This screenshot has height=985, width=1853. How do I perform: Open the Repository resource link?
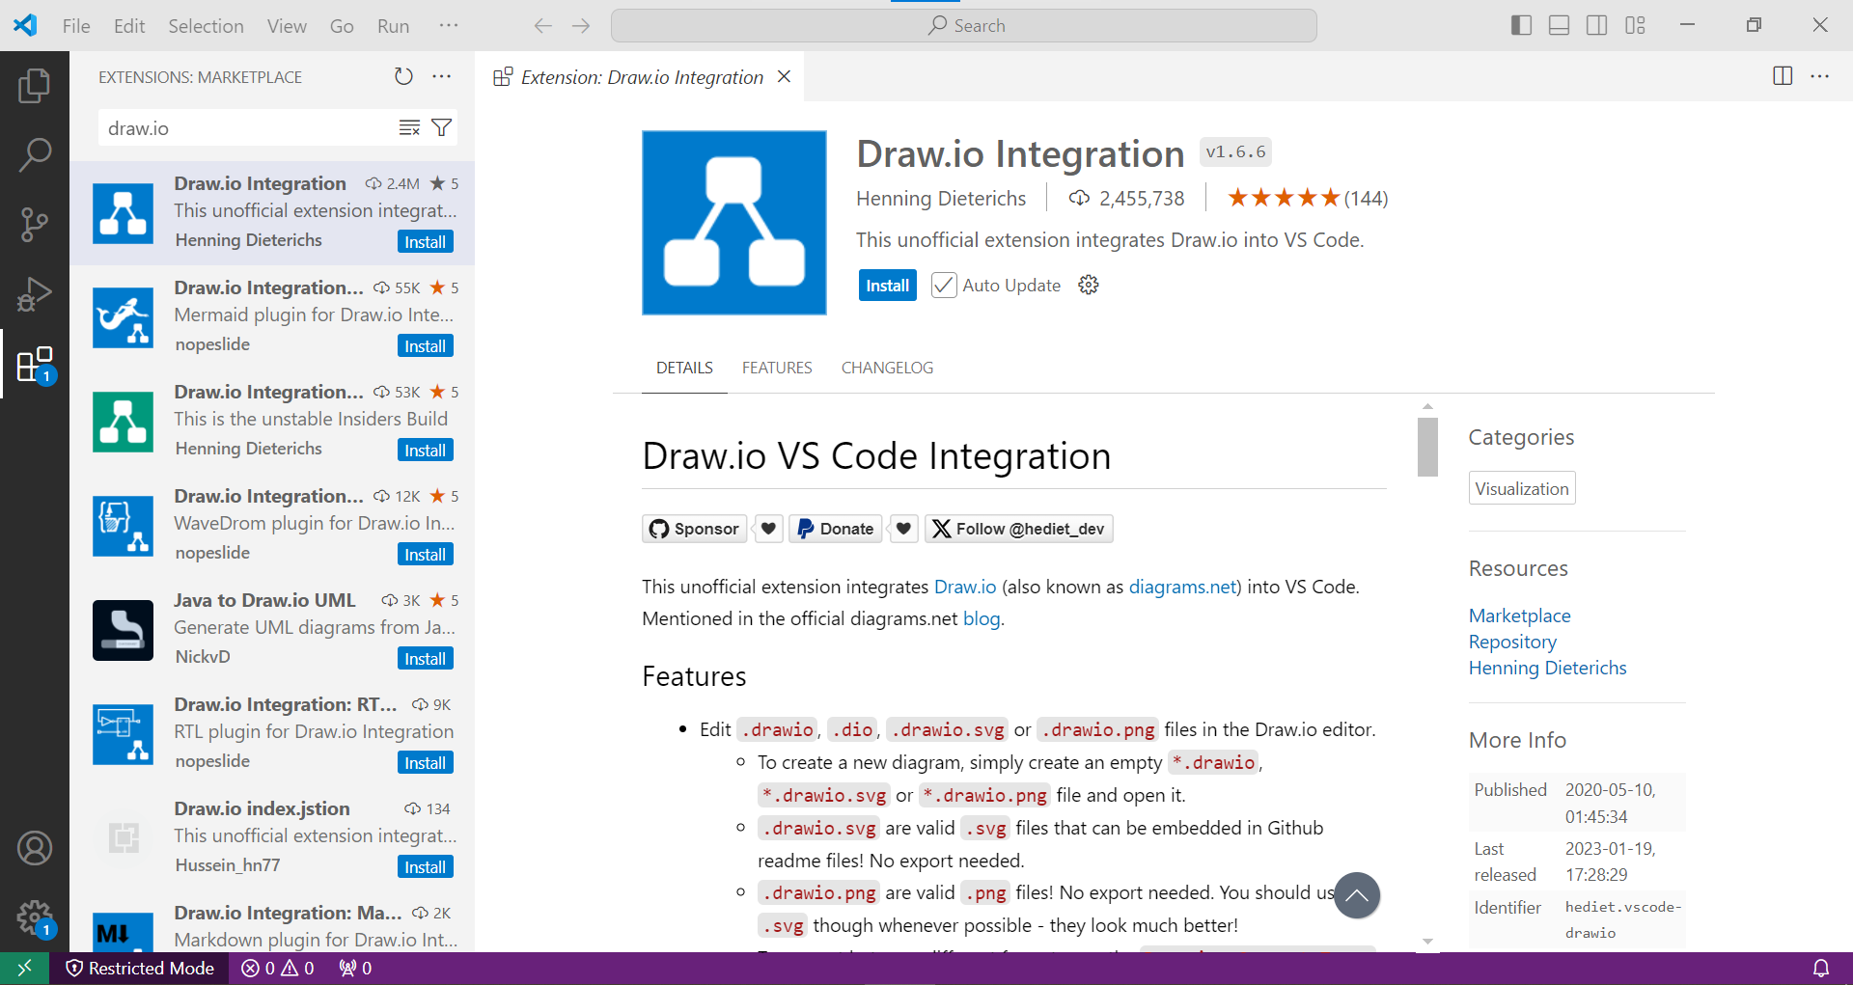(1512, 642)
